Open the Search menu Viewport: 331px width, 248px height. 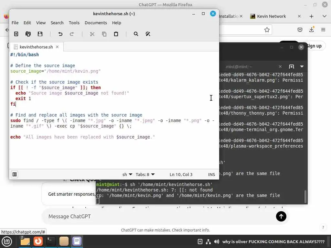(57, 23)
